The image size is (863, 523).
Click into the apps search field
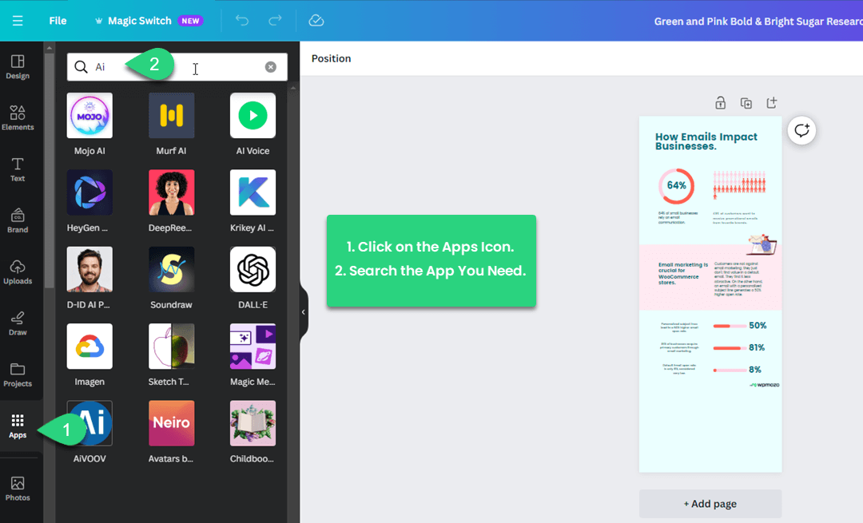[177, 67]
